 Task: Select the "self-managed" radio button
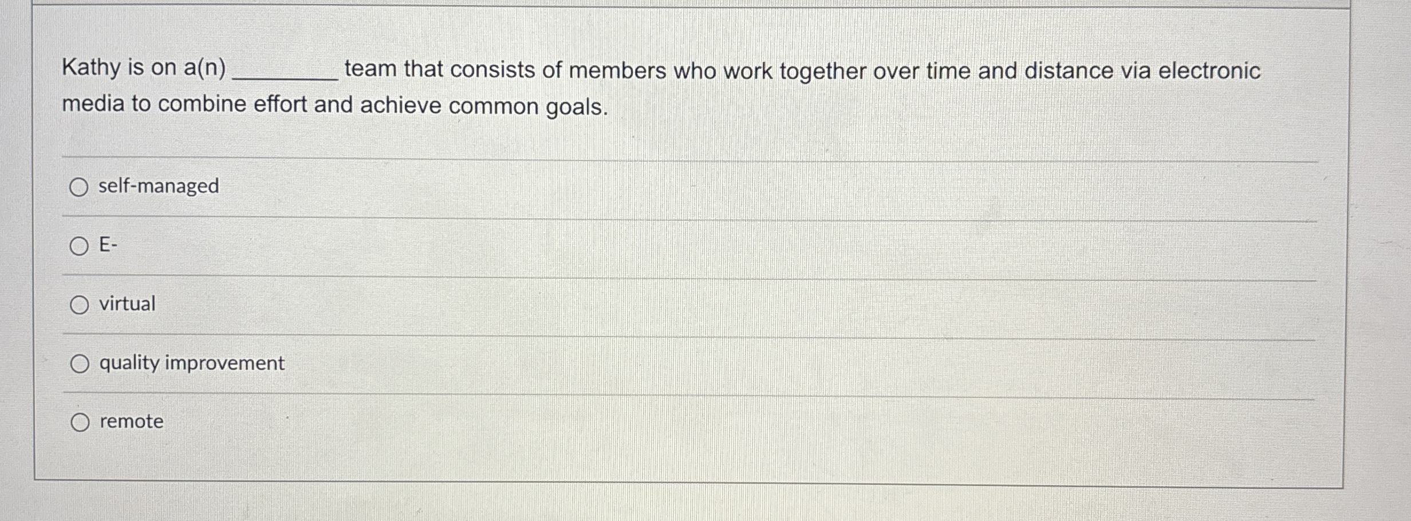point(80,185)
